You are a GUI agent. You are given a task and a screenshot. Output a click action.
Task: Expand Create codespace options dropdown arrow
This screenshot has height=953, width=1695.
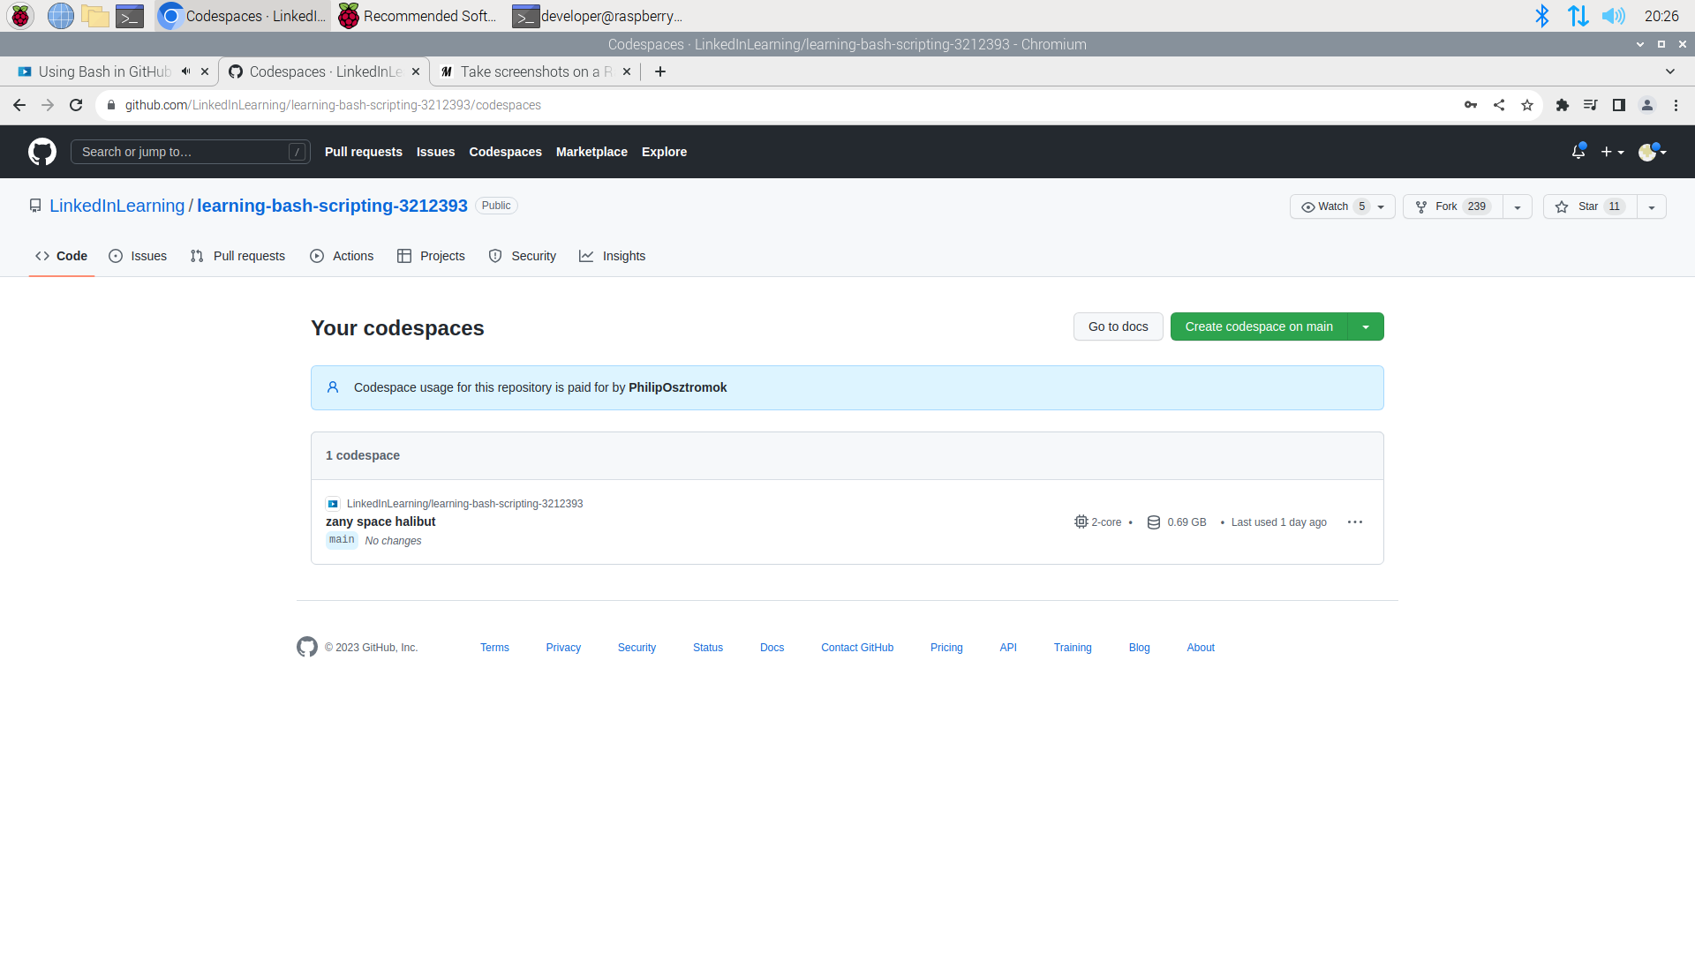pyautogui.click(x=1366, y=326)
